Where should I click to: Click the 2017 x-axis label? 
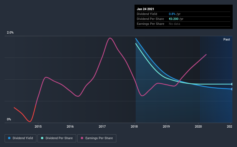pyautogui.click(x=102, y=126)
